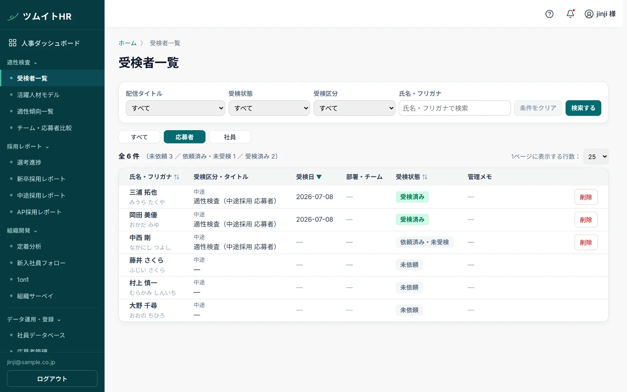Screen dimensions: 627x392
Task: Sort by 受検状態 column arrows
Action: click(425, 177)
